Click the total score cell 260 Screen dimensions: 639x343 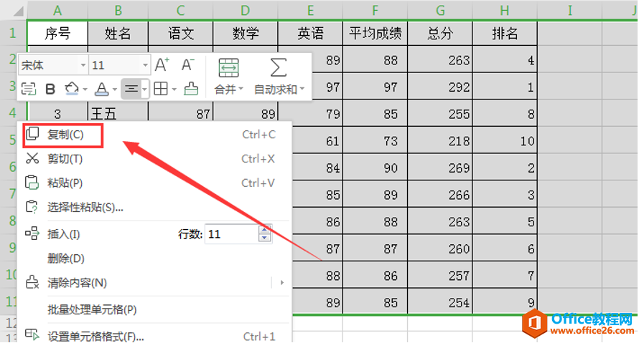(440, 248)
